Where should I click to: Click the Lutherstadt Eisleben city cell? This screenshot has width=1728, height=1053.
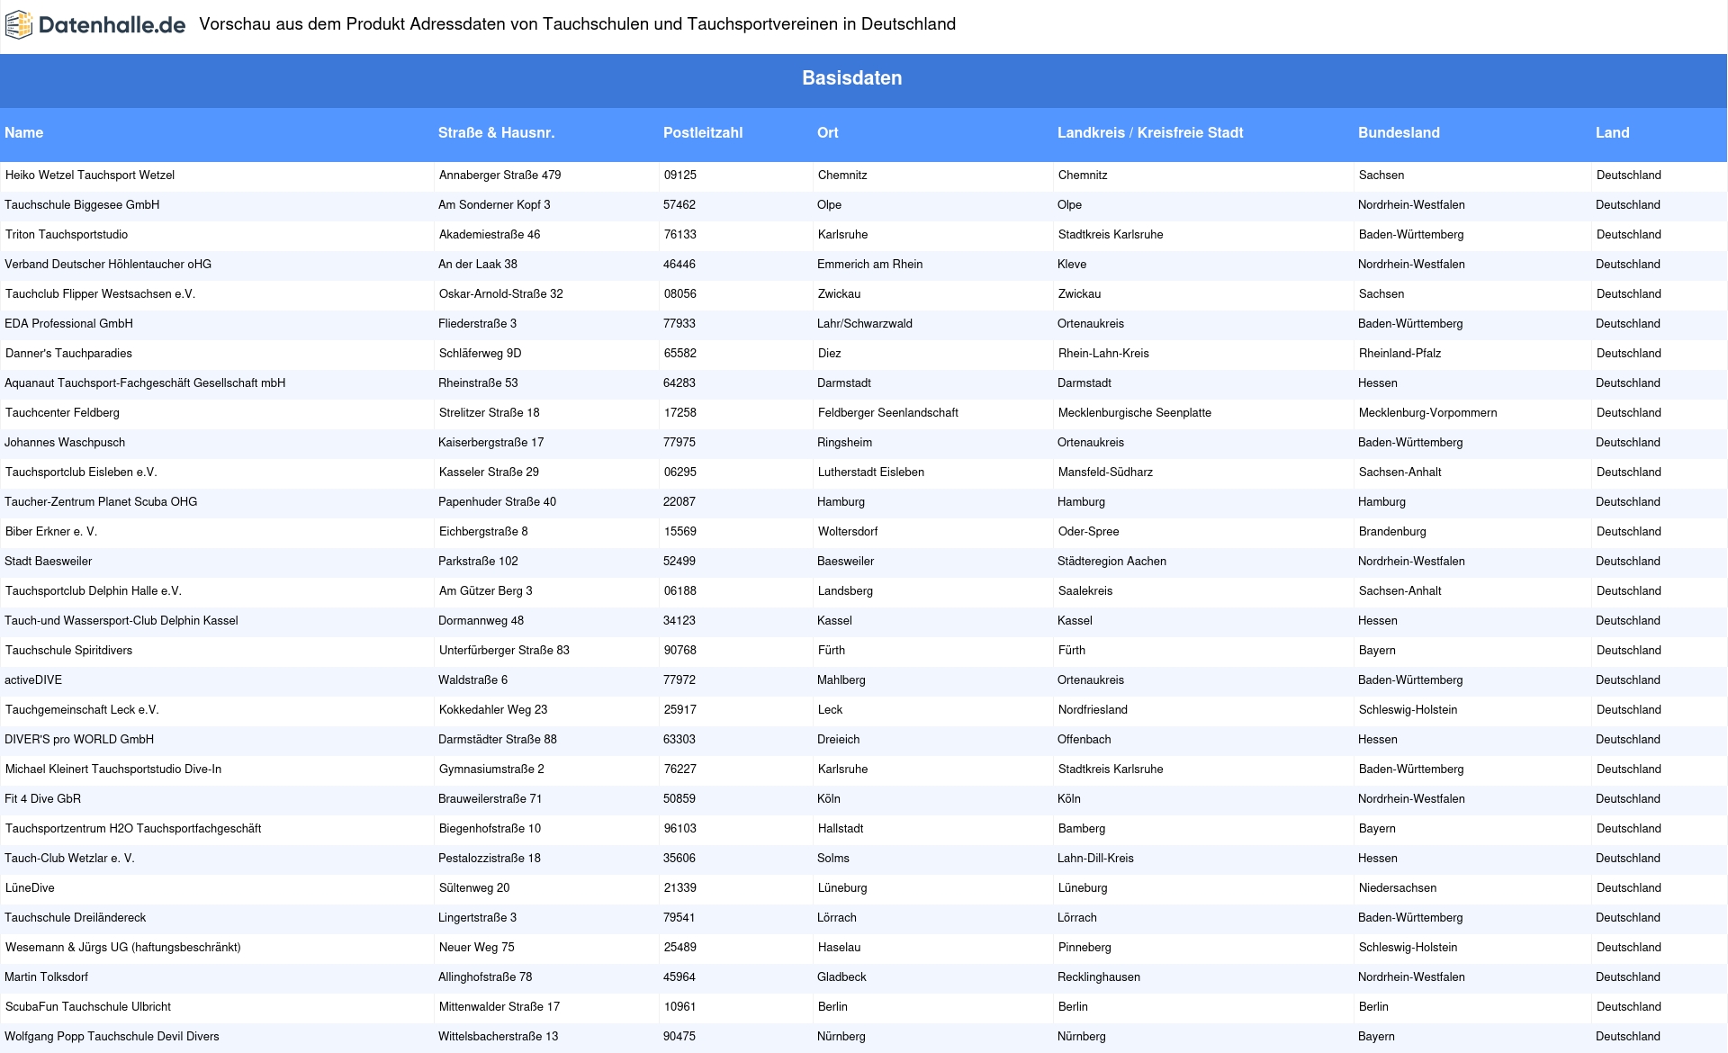[x=870, y=472]
